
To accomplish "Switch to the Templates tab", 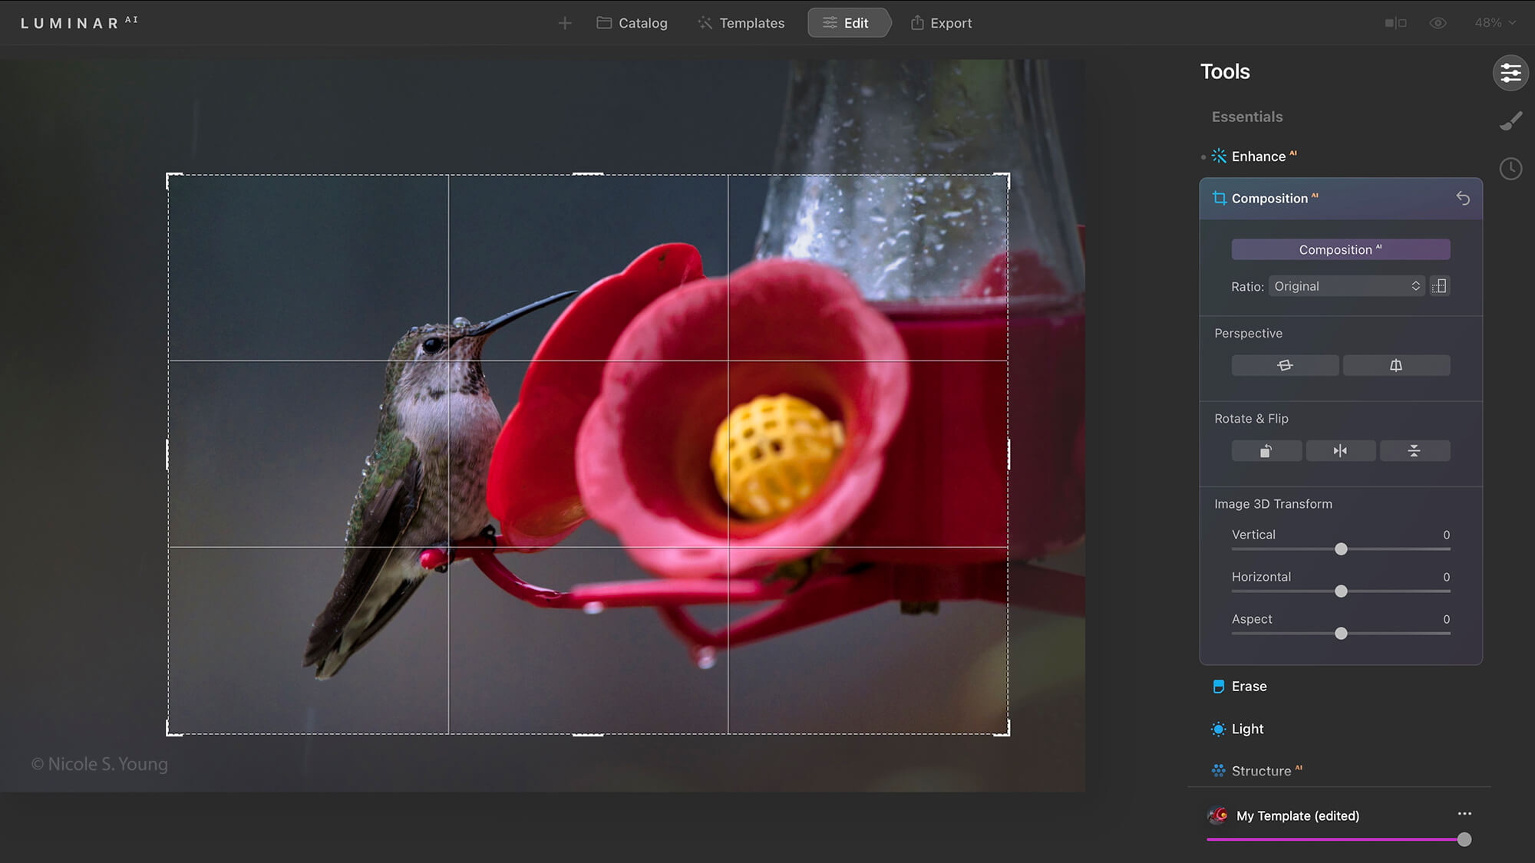I will (741, 23).
